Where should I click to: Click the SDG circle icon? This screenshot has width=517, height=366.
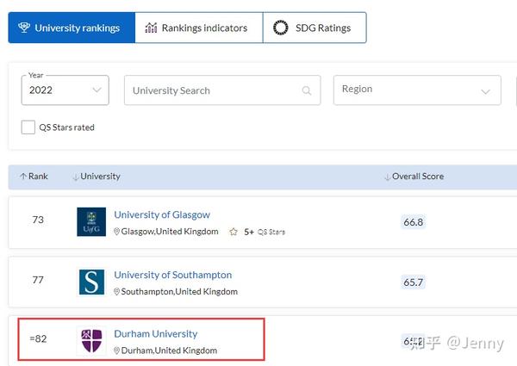[281, 28]
